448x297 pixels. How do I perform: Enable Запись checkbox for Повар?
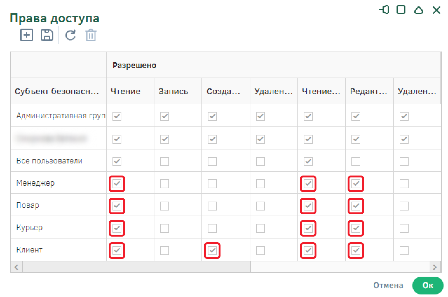coord(165,206)
